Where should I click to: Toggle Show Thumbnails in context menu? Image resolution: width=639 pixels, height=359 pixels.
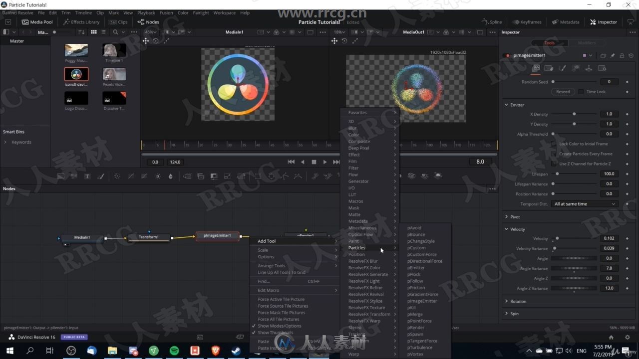(x=295, y=333)
